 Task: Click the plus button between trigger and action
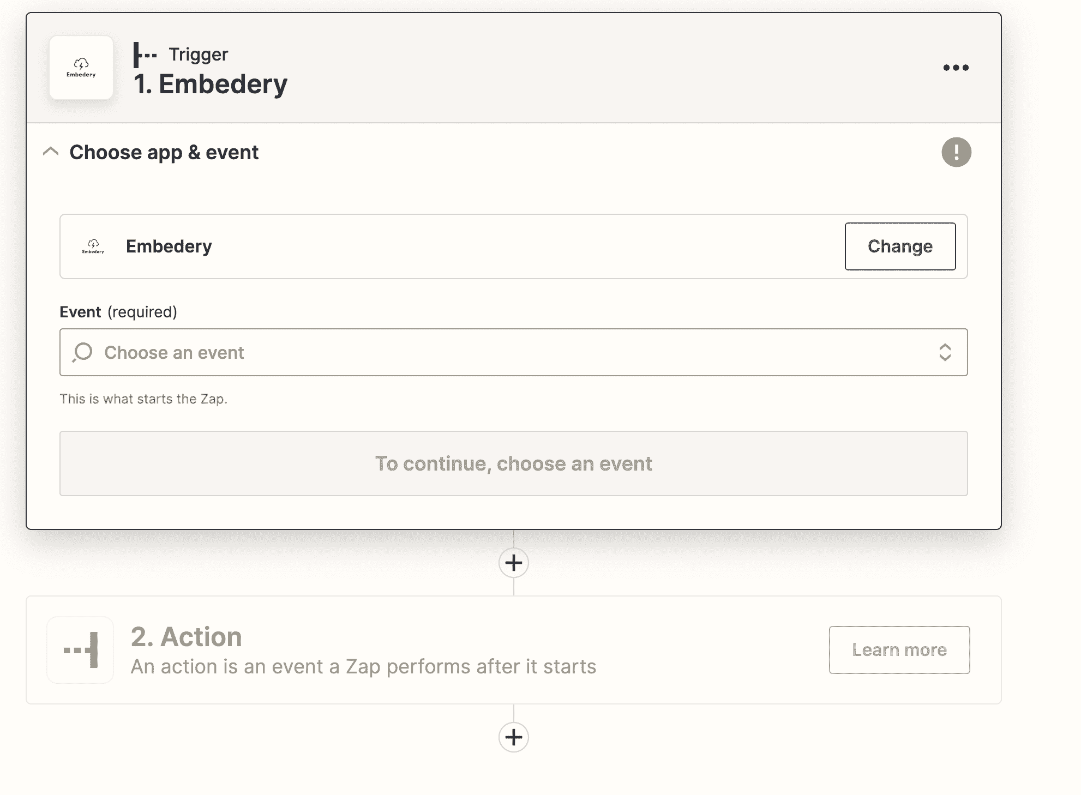(514, 563)
